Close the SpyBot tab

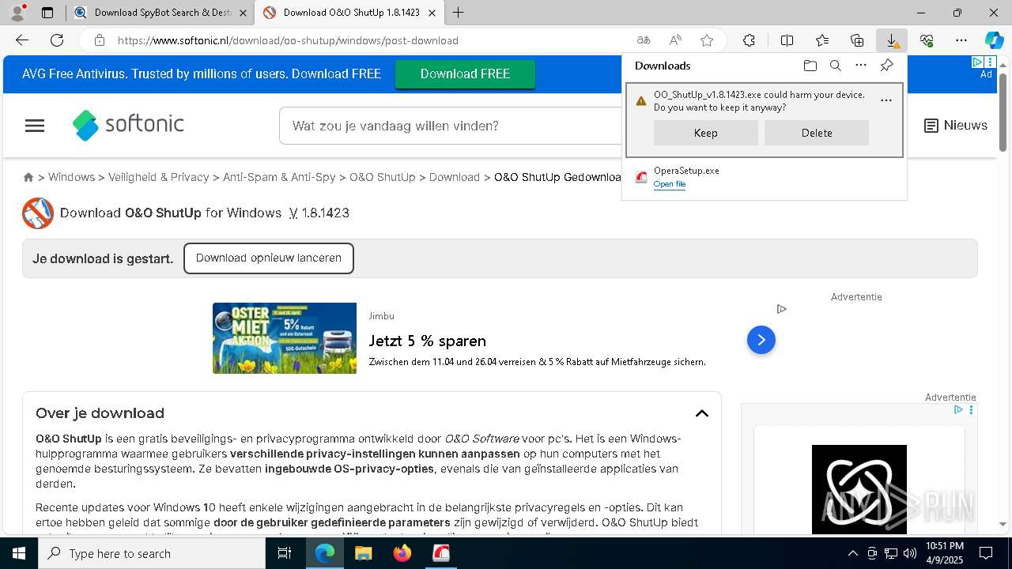coord(243,13)
